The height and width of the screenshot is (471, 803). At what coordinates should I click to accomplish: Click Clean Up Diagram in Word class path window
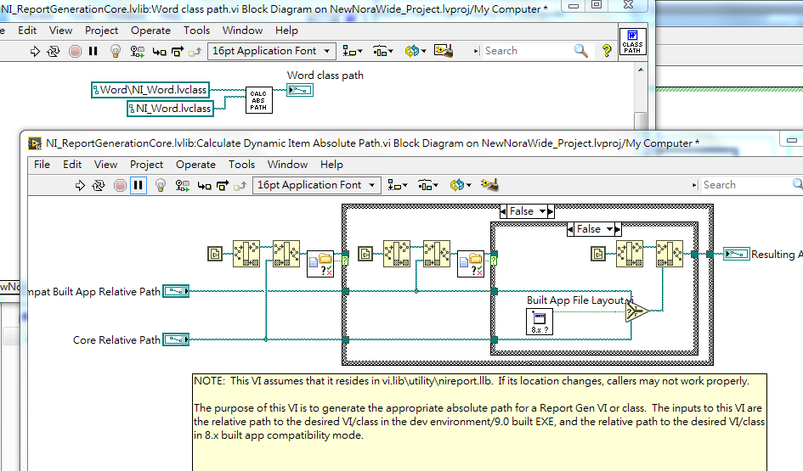[444, 51]
